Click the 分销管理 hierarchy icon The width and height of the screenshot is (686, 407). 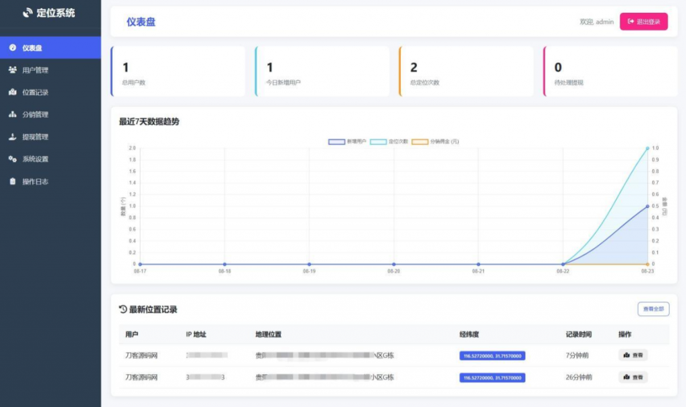pos(13,115)
